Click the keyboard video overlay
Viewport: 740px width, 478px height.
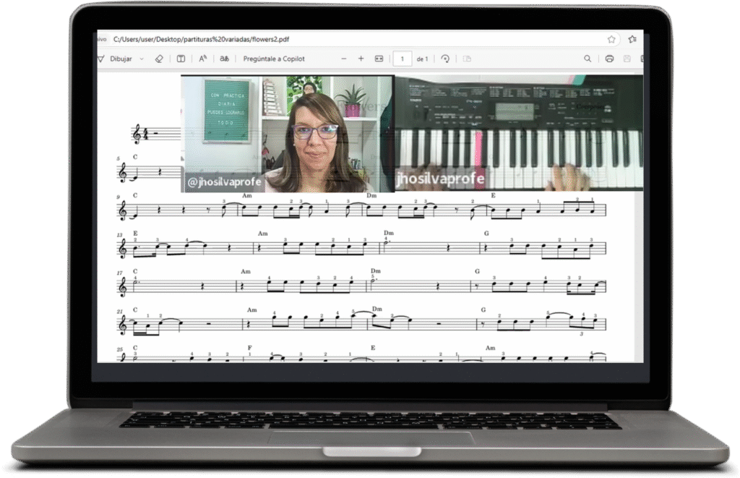(x=519, y=133)
